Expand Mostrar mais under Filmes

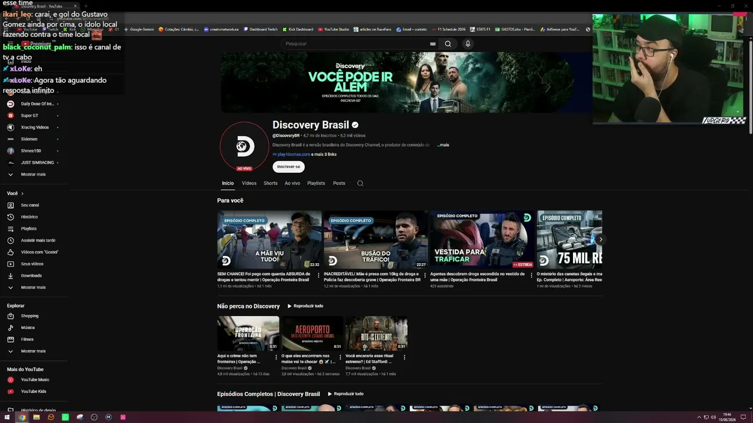[33, 351]
